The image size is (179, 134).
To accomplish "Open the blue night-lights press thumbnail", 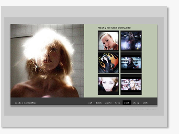I will pyautogui.click(x=131, y=41).
